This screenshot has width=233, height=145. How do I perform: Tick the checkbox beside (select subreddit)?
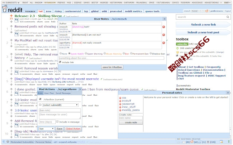click(x=40, y=105)
